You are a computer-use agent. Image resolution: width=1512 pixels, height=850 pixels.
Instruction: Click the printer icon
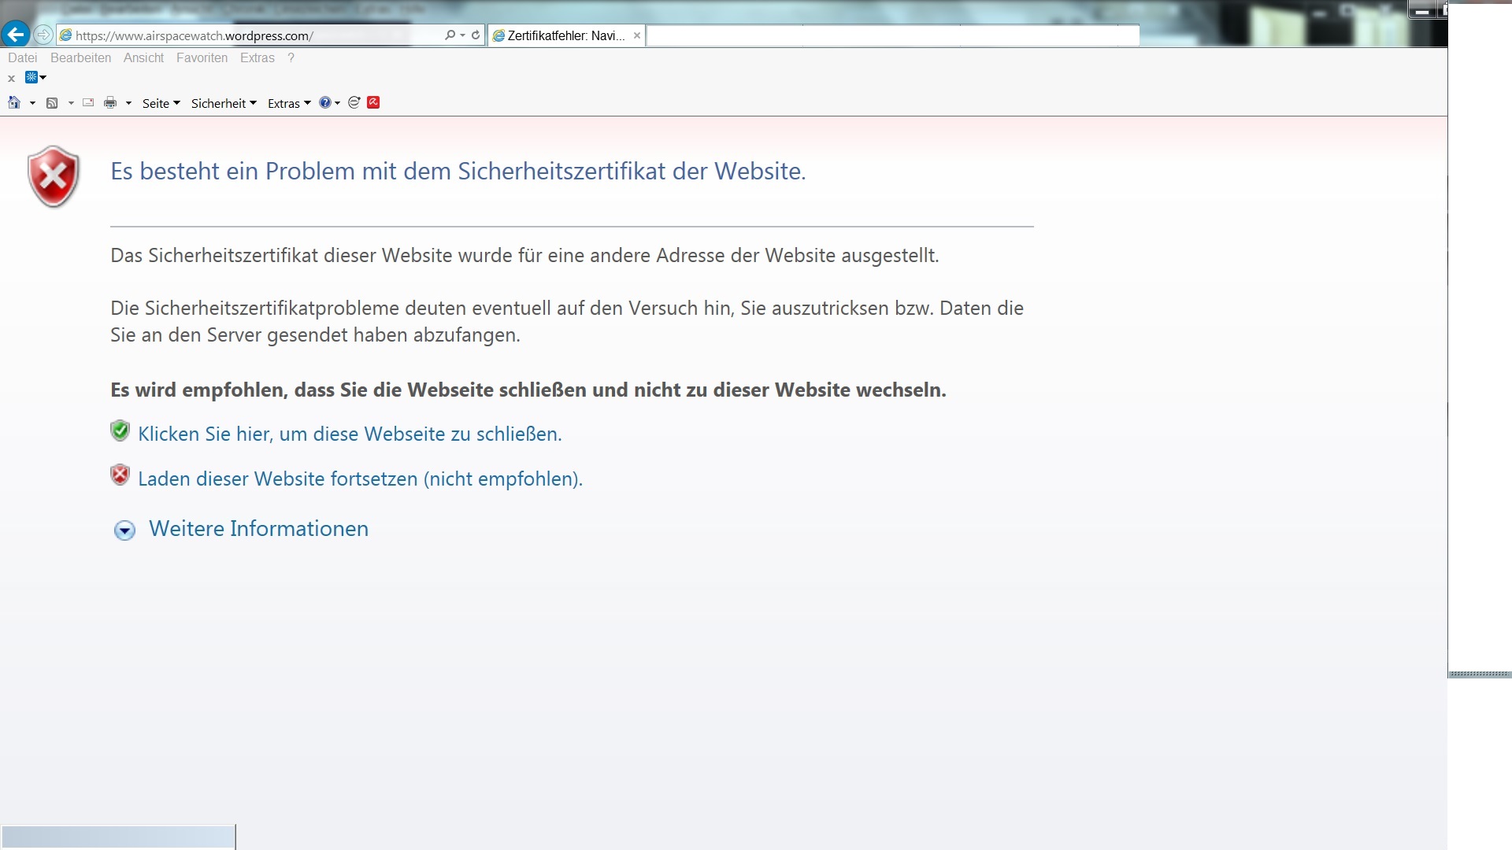tap(110, 103)
